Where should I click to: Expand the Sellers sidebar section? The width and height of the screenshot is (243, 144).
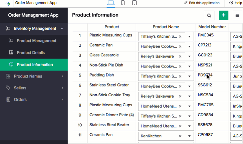pyautogui.click(x=62, y=88)
